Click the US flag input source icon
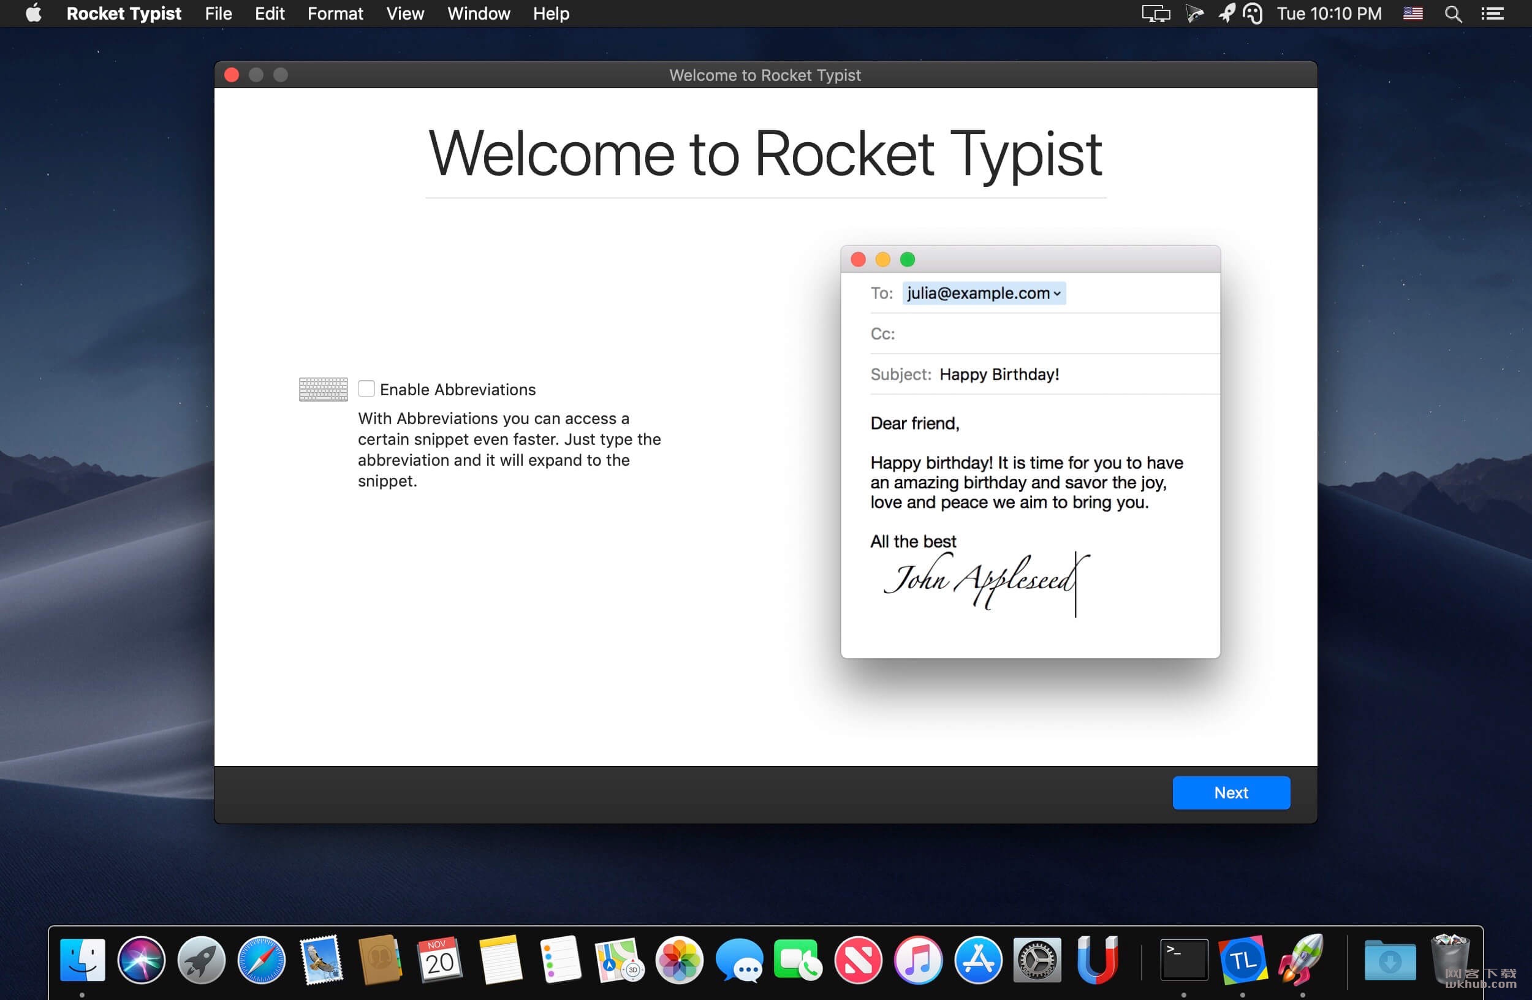This screenshot has width=1532, height=1000. tap(1413, 13)
